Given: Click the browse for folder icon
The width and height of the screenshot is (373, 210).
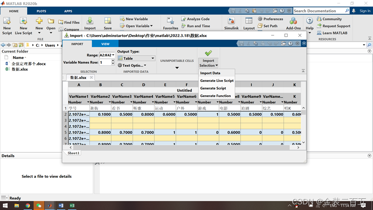Looking at the screenshot, I should (21, 45).
